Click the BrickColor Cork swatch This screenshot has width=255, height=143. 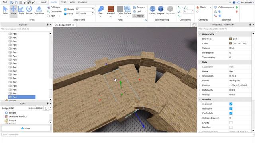click(x=231, y=39)
